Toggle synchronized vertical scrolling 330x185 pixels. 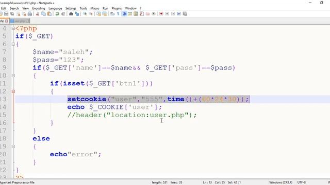pos(98,14)
